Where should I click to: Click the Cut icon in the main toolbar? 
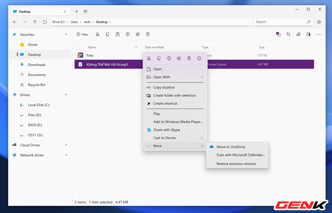coord(98,34)
